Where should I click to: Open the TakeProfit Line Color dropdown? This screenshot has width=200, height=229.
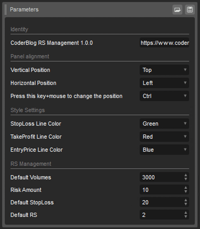(164, 137)
